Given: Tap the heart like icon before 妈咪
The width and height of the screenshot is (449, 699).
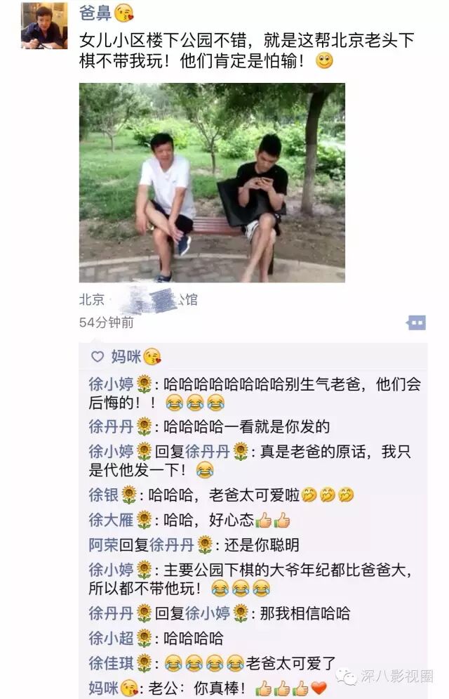Looking at the screenshot, I should click(x=97, y=356).
